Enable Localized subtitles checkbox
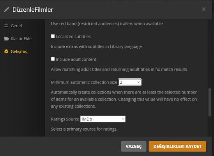 pyautogui.click(x=53, y=36)
